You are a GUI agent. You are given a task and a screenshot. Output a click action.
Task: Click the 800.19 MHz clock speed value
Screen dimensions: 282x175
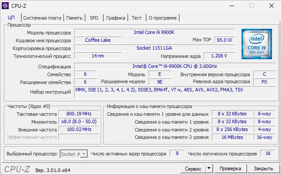79,114
